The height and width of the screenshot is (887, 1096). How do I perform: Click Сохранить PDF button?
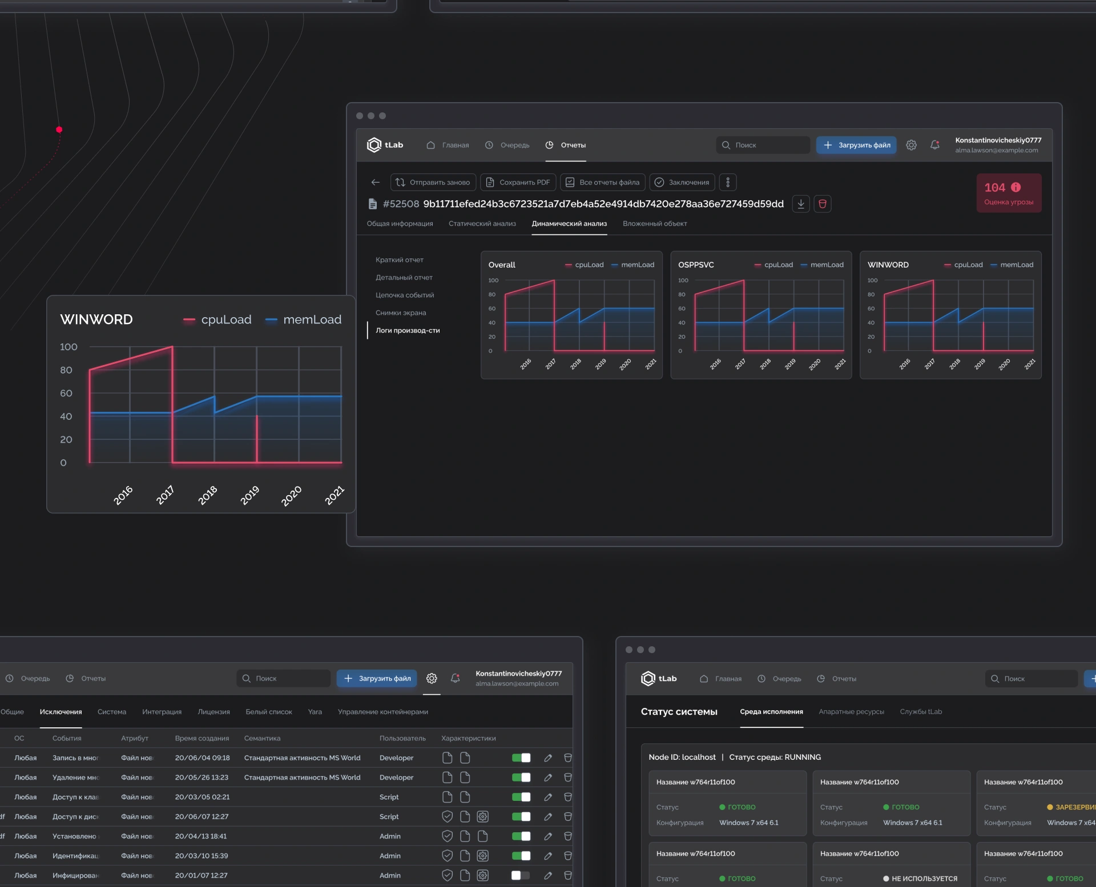[518, 183]
